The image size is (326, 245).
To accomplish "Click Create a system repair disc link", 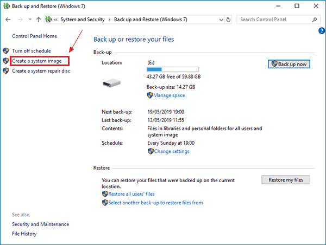I will point(41,71).
